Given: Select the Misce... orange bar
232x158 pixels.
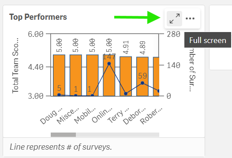Looking at the screenshot, I should [x=76, y=75].
